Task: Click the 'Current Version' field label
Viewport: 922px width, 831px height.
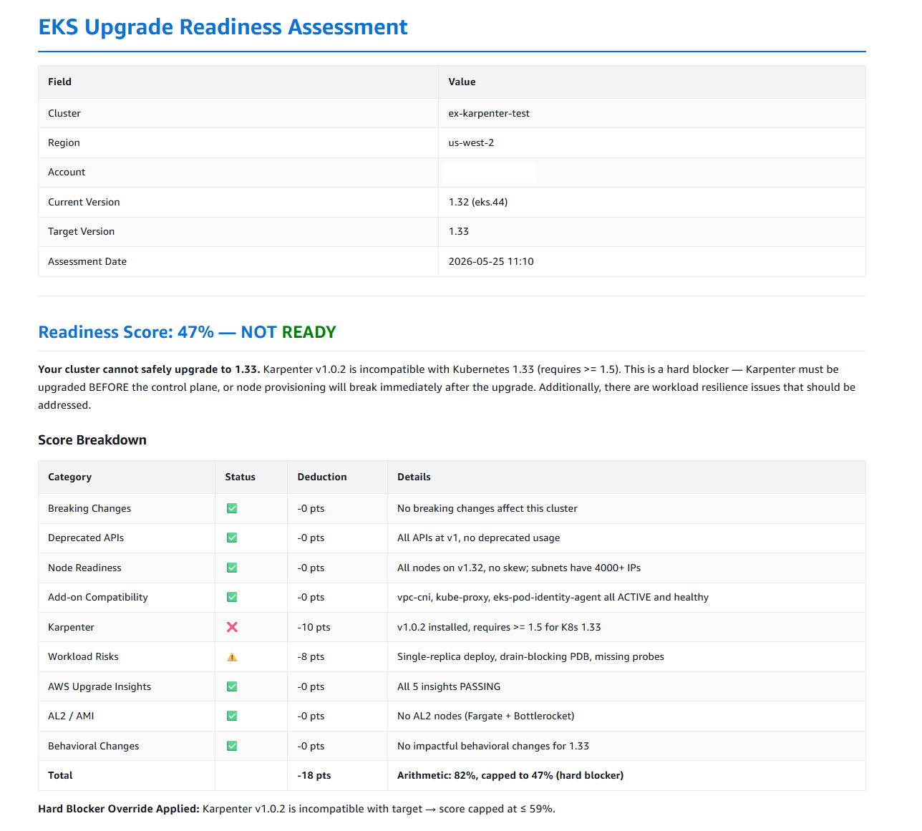Action: tap(84, 202)
